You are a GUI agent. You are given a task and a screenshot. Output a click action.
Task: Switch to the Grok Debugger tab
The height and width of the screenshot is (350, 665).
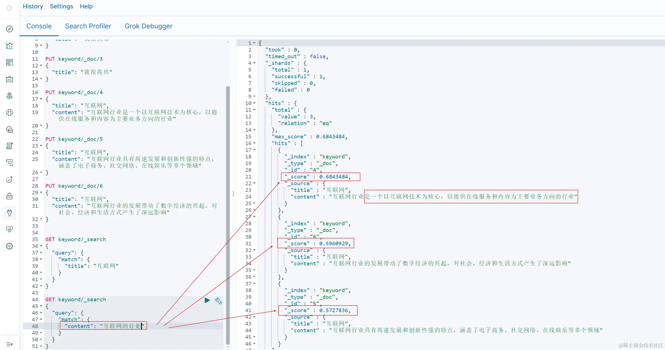(x=148, y=26)
